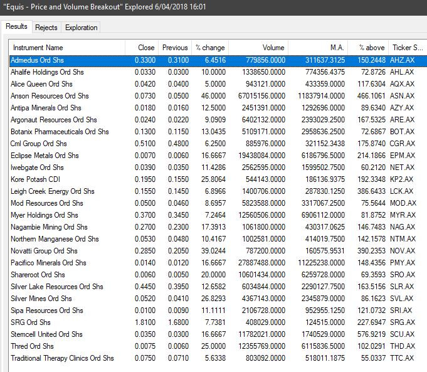
Task: Click previous price 1.6800
Action: (x=178, y=322)
